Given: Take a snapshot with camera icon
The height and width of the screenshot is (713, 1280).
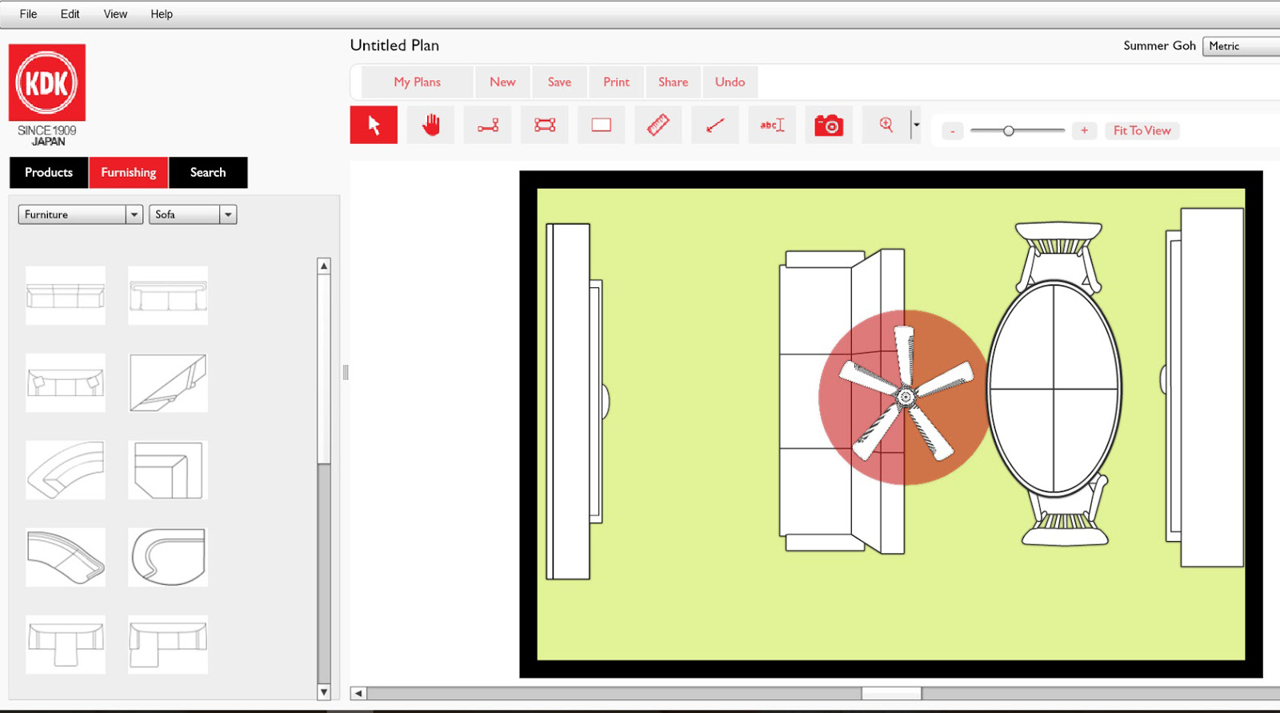Looking at the screenshot, I should [829, 125].
